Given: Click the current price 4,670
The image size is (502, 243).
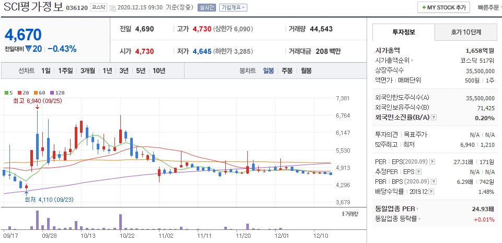Looking at the screenshot, I should point(23,34).
